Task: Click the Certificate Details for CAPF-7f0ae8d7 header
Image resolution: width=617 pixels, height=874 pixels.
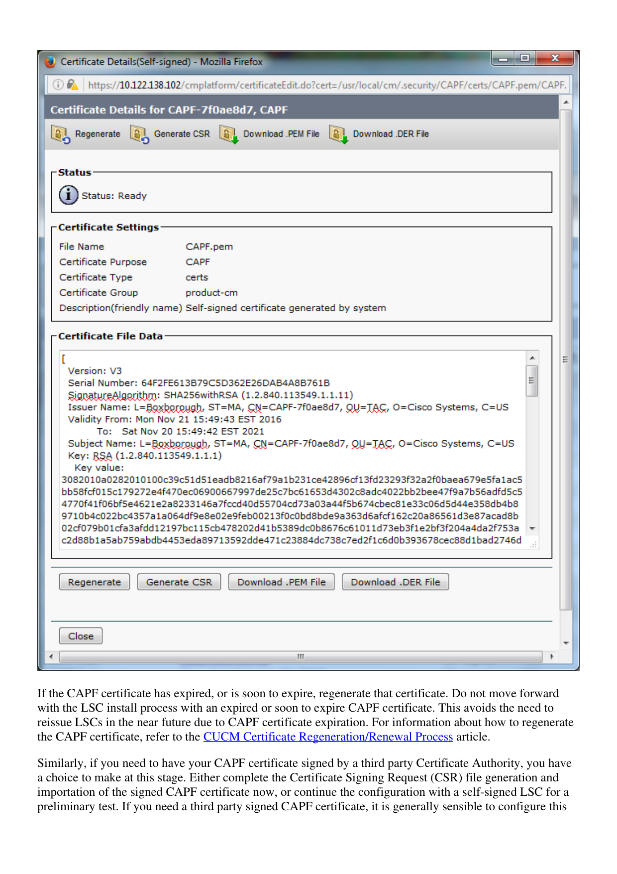Action: tap(169, 110)
